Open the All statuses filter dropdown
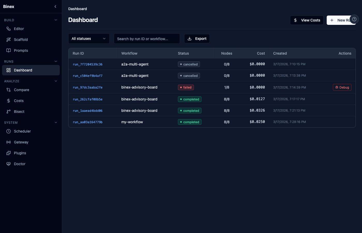This screenshot has width=362, height=233. (x=89, y=38)
